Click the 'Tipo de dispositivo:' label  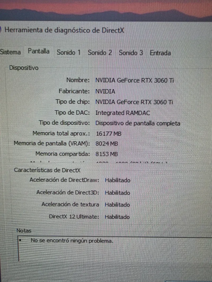(65, 123)
